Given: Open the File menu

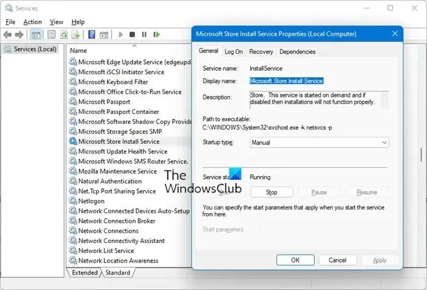Looking at the screenshot, I should pyautogui.click(x=10, y=22).
